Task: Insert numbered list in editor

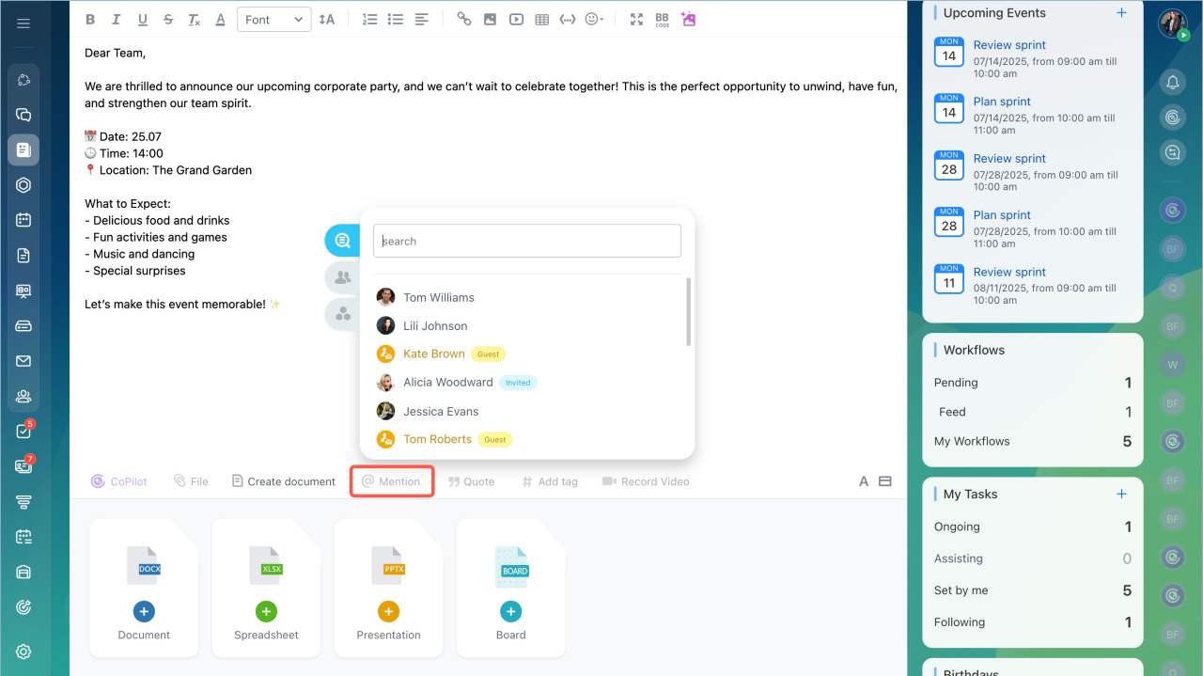Action: pyautogui.click(x=369, y=20)
